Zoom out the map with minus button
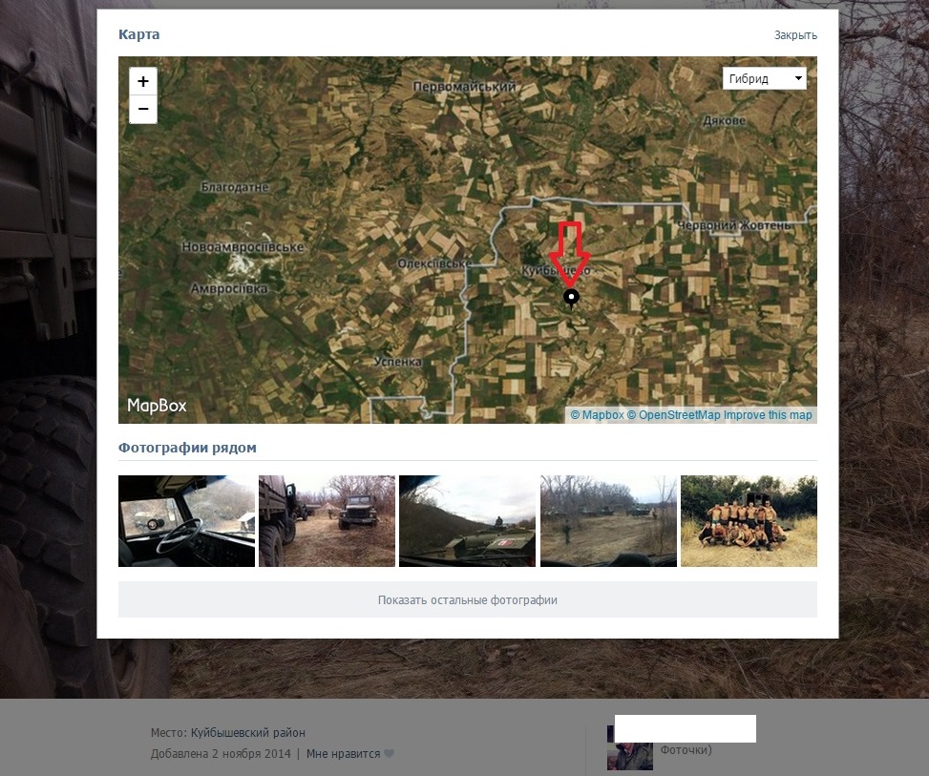This screenshot has height=776, width=929. click(143, 110)
